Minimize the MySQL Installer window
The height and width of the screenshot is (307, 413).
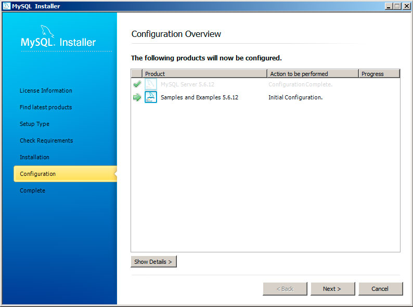(389, 6)
